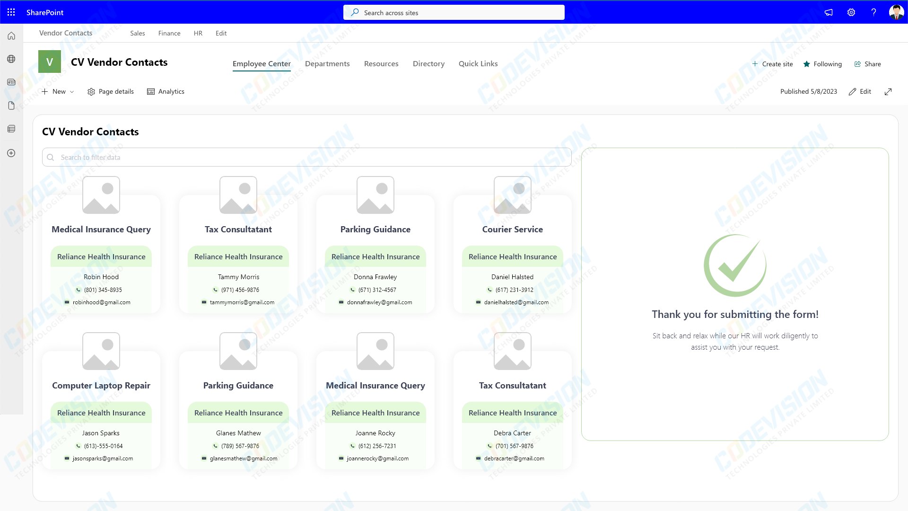Click the Share site button

[867, 64]
